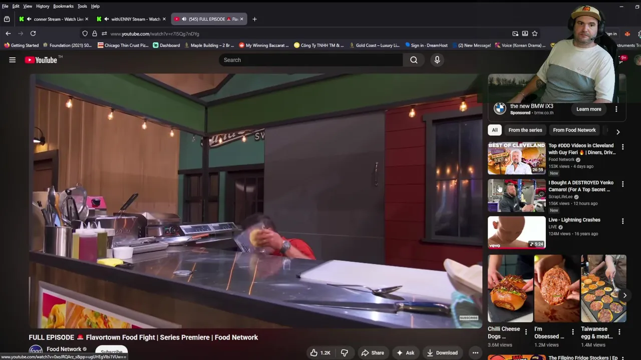Open the Chilli Cheese Dogs short thumbnail

coord(510,288)
